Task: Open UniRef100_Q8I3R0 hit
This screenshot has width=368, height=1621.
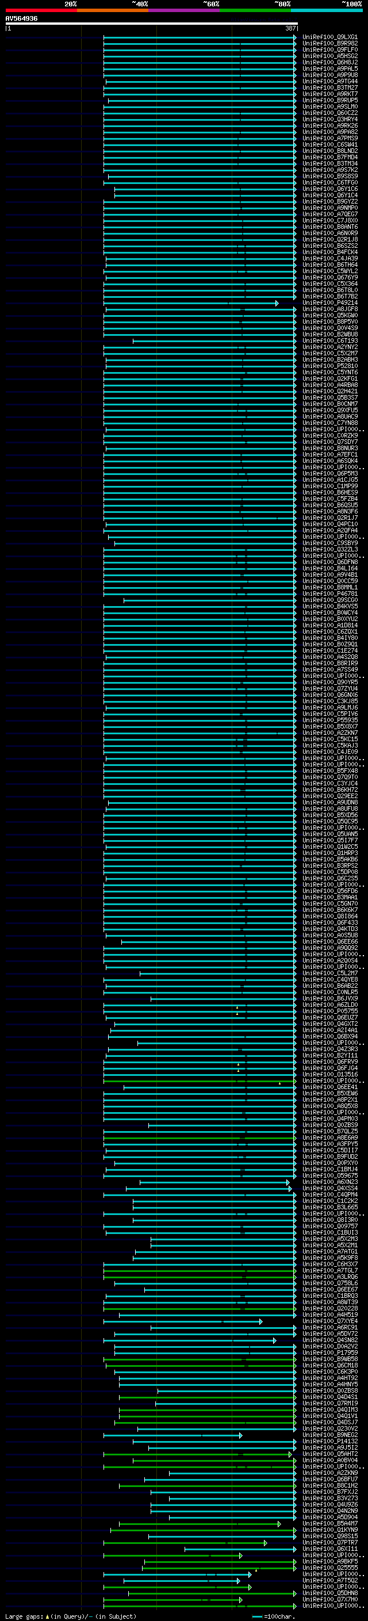Action: [330, 1220]
